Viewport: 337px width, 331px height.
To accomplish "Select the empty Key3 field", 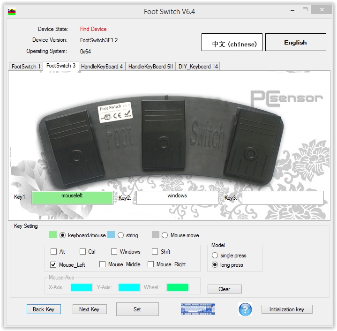I will [x=283, y=198].
